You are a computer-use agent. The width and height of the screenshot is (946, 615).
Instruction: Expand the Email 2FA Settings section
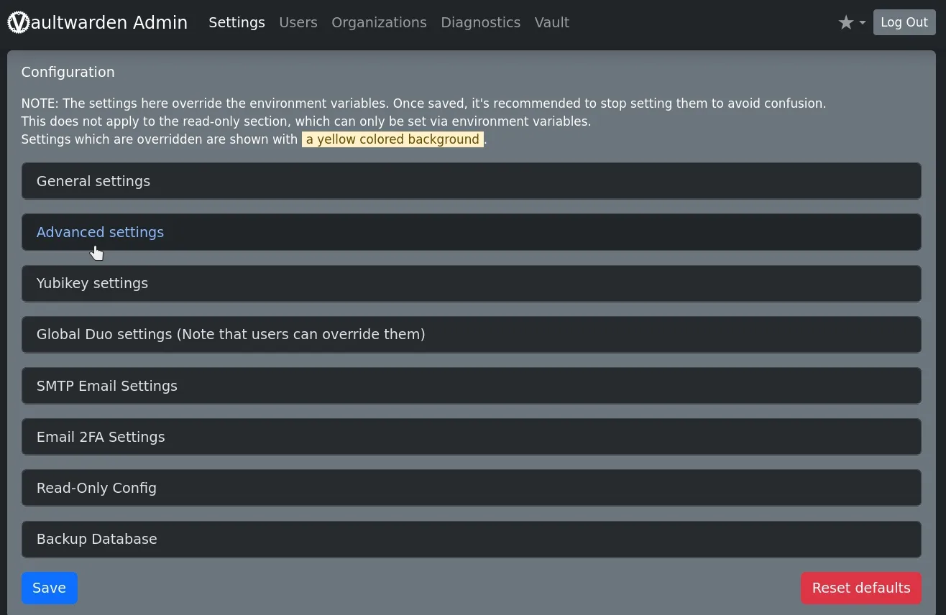[101, 437]
